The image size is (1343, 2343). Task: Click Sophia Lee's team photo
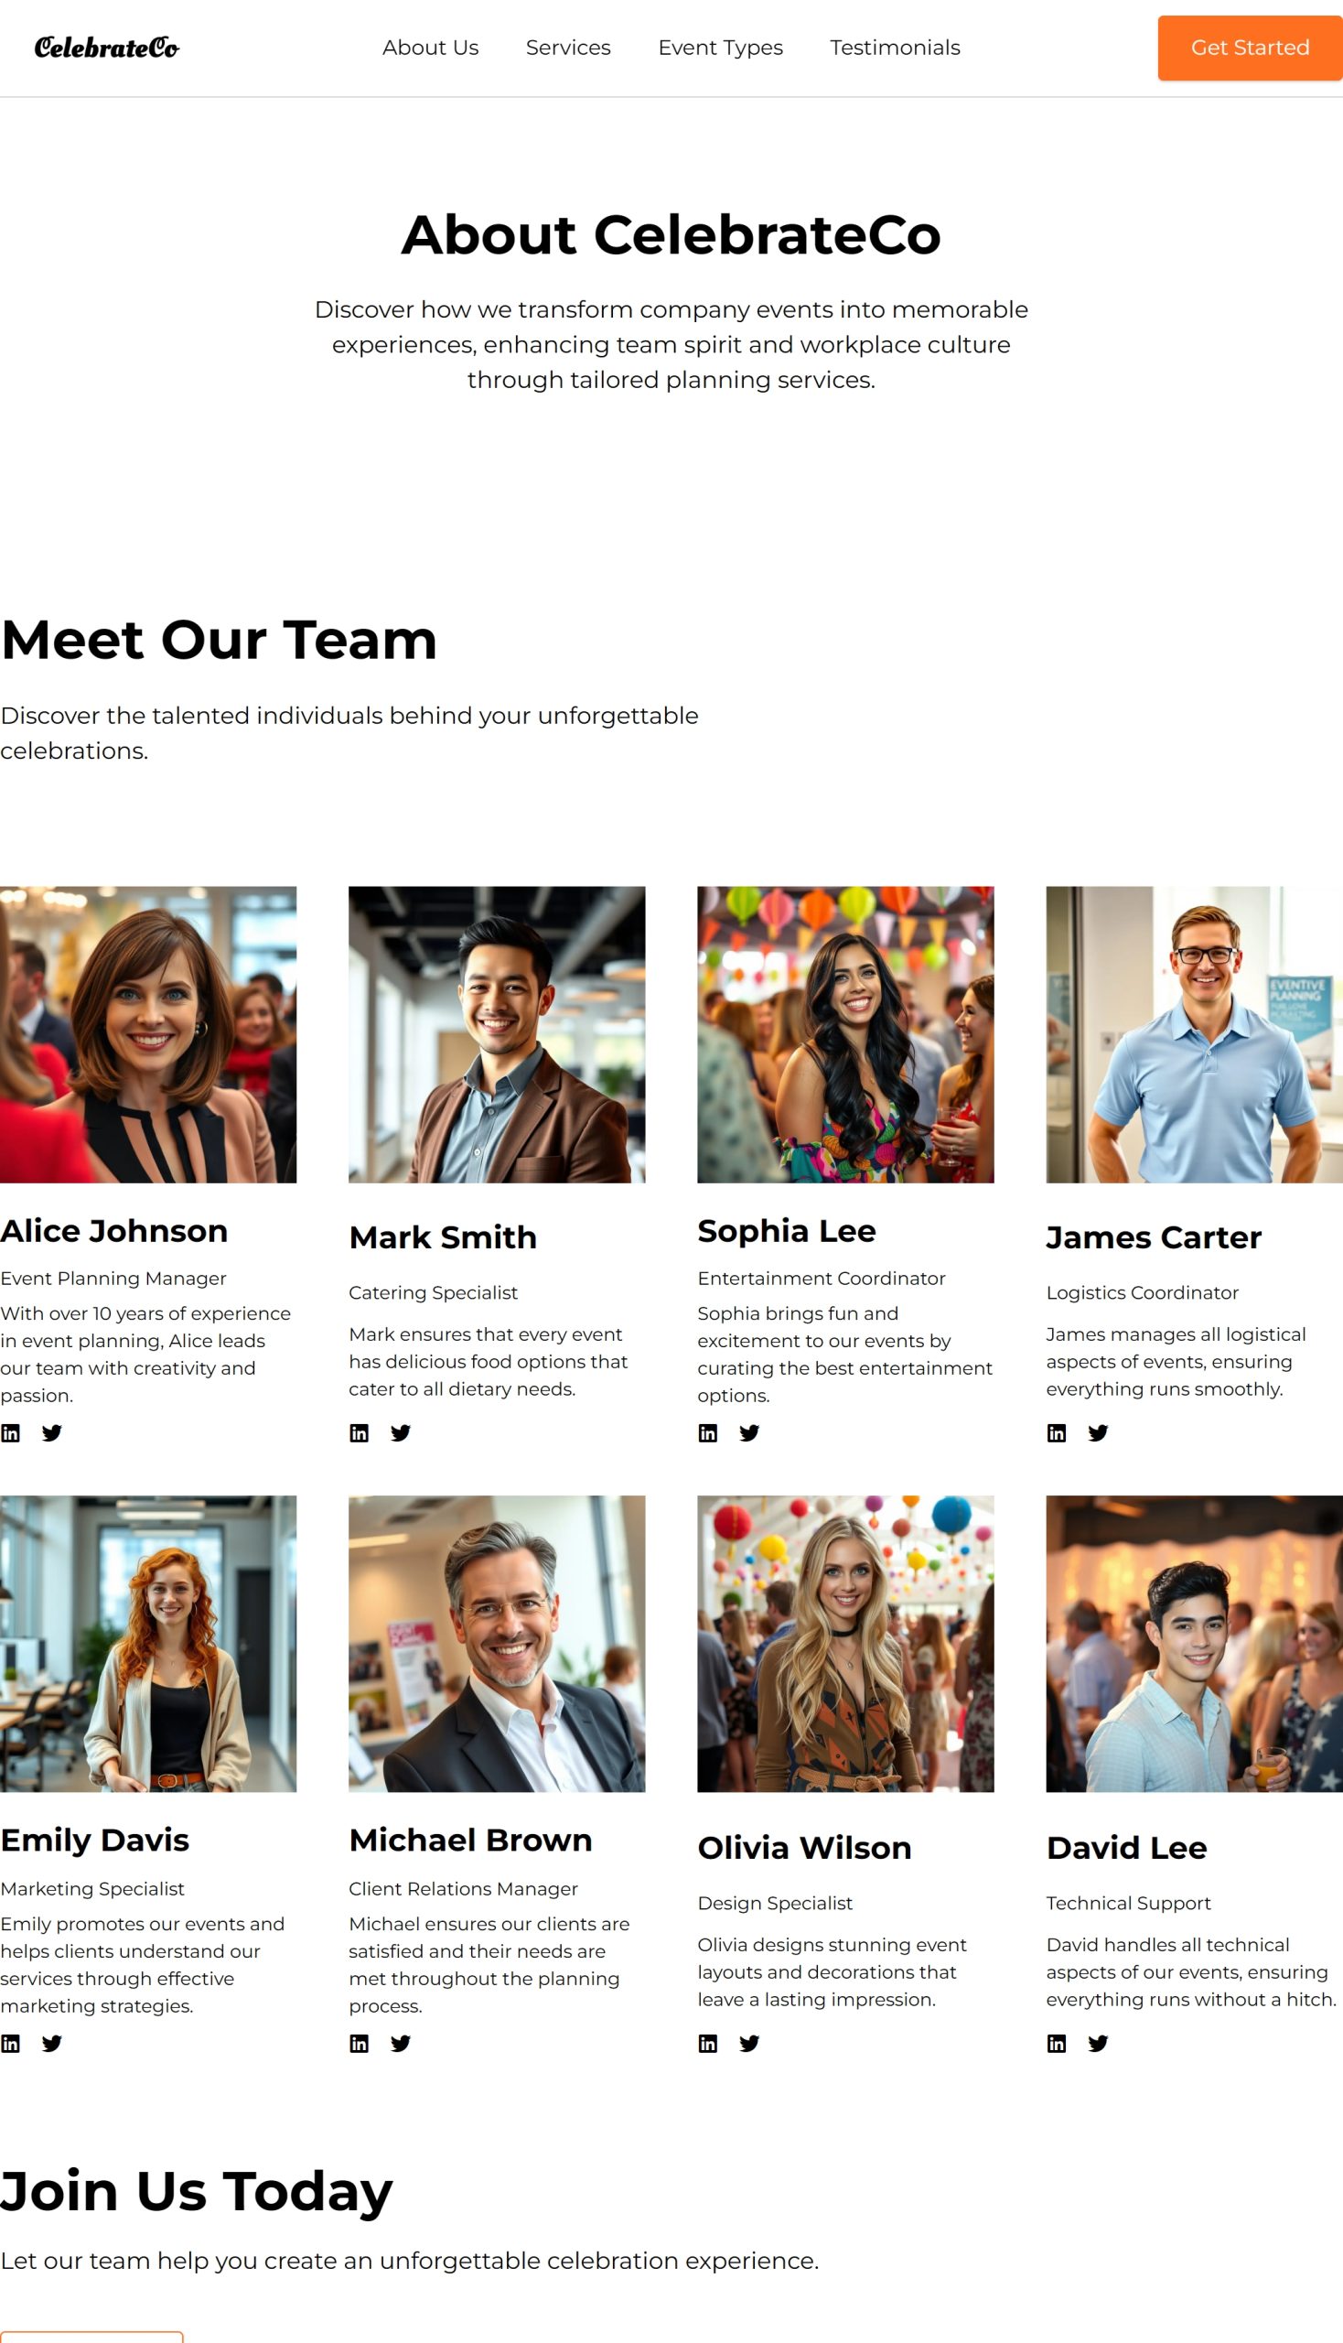[846, 1034]
